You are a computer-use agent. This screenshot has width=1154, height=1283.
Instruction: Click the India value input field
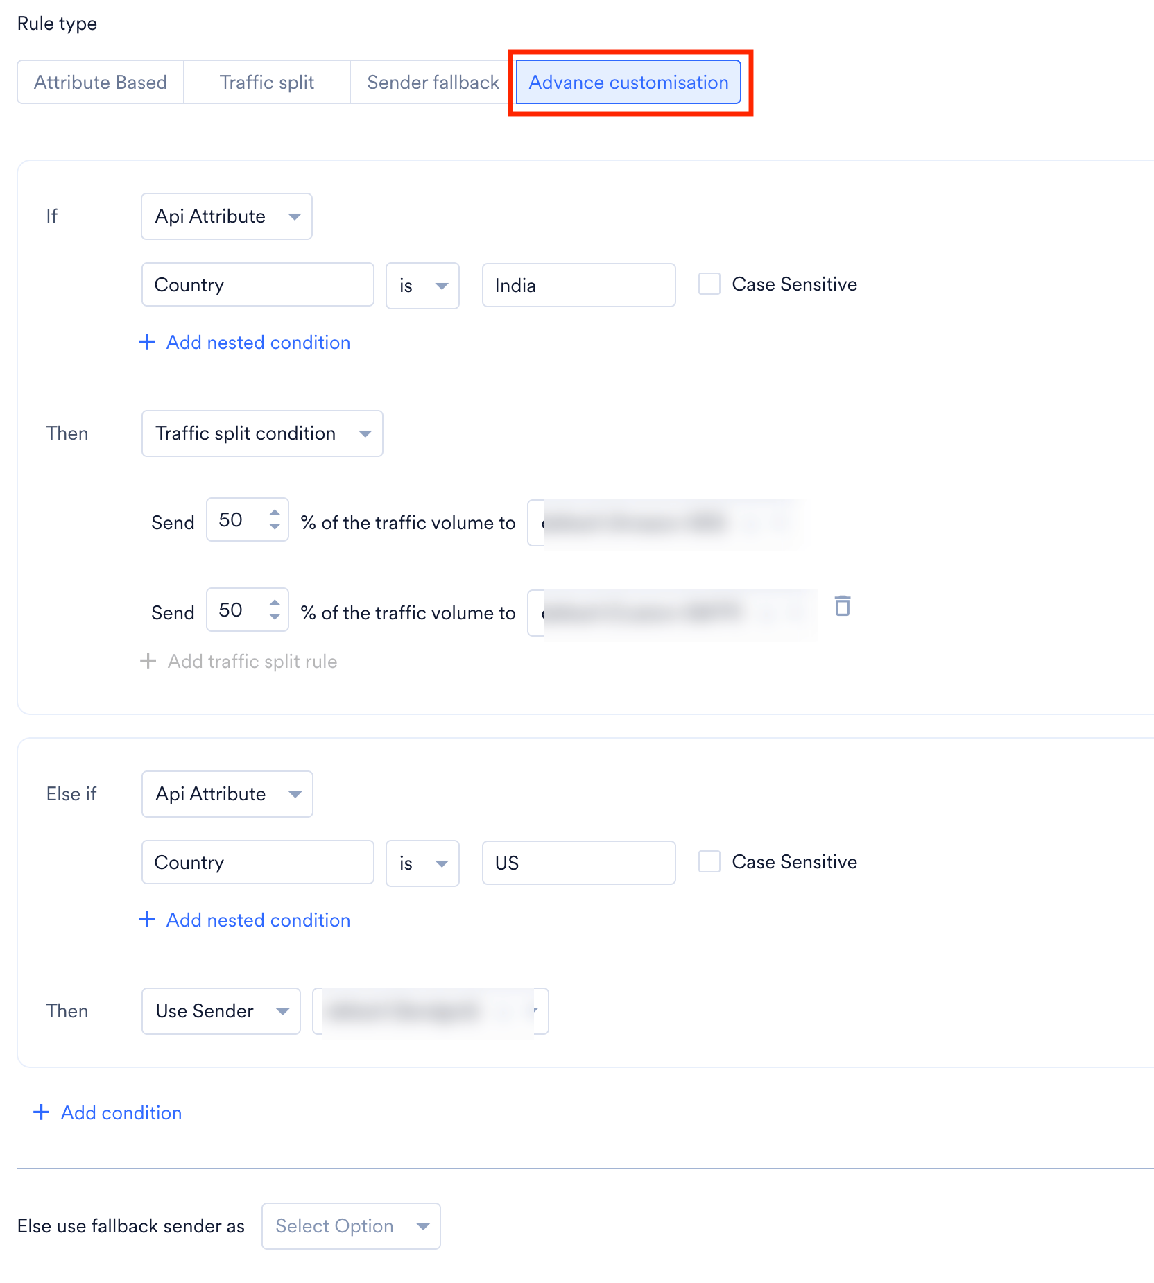[579, 285]
